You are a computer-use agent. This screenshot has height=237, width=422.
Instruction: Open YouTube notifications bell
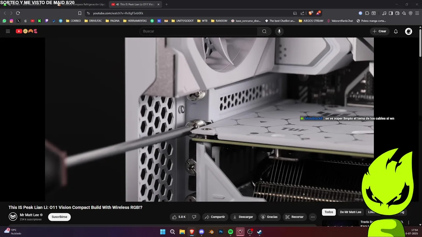pos(396,31)
